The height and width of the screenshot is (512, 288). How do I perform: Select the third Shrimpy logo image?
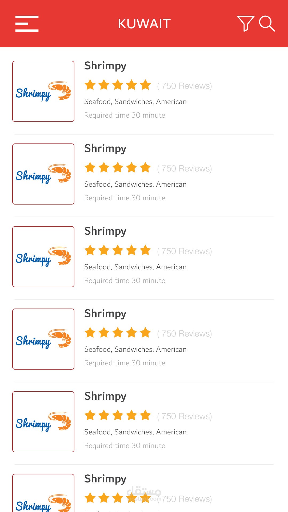click(x=43, y=257)
